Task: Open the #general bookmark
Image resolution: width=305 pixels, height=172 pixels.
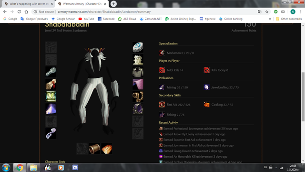Action: [x=208, y=19]
